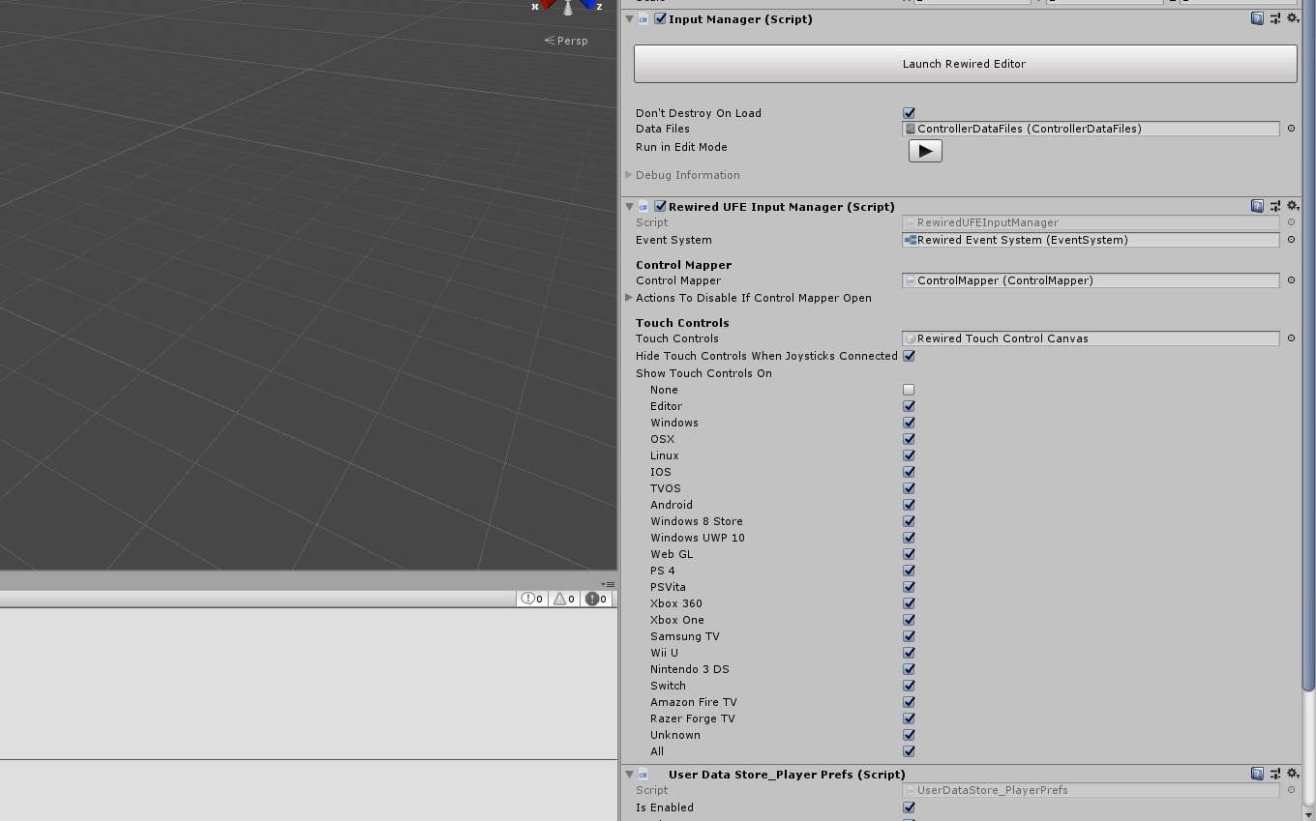Open the help reference for Input Manager script
This screenshot has width=1316, height=821.
[x=1256, y=18]
